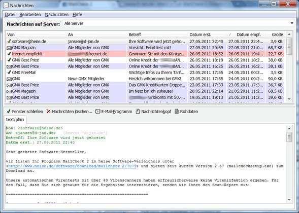This screenshot has width=299, height=213.
Task: Click the envelope icon of GMX Best Price 19.05.2011 message
Action: [9, 98]
